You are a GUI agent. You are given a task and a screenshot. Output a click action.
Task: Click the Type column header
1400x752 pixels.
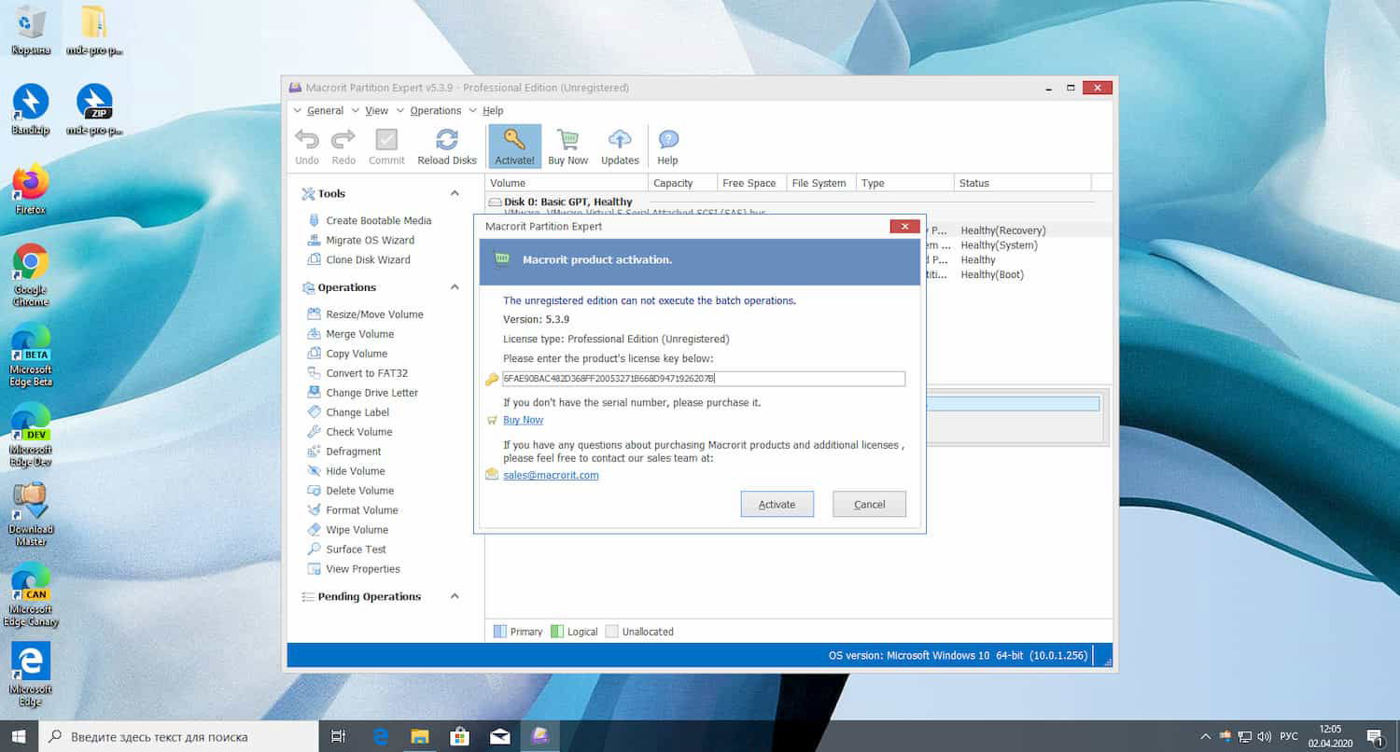point(904,183)
